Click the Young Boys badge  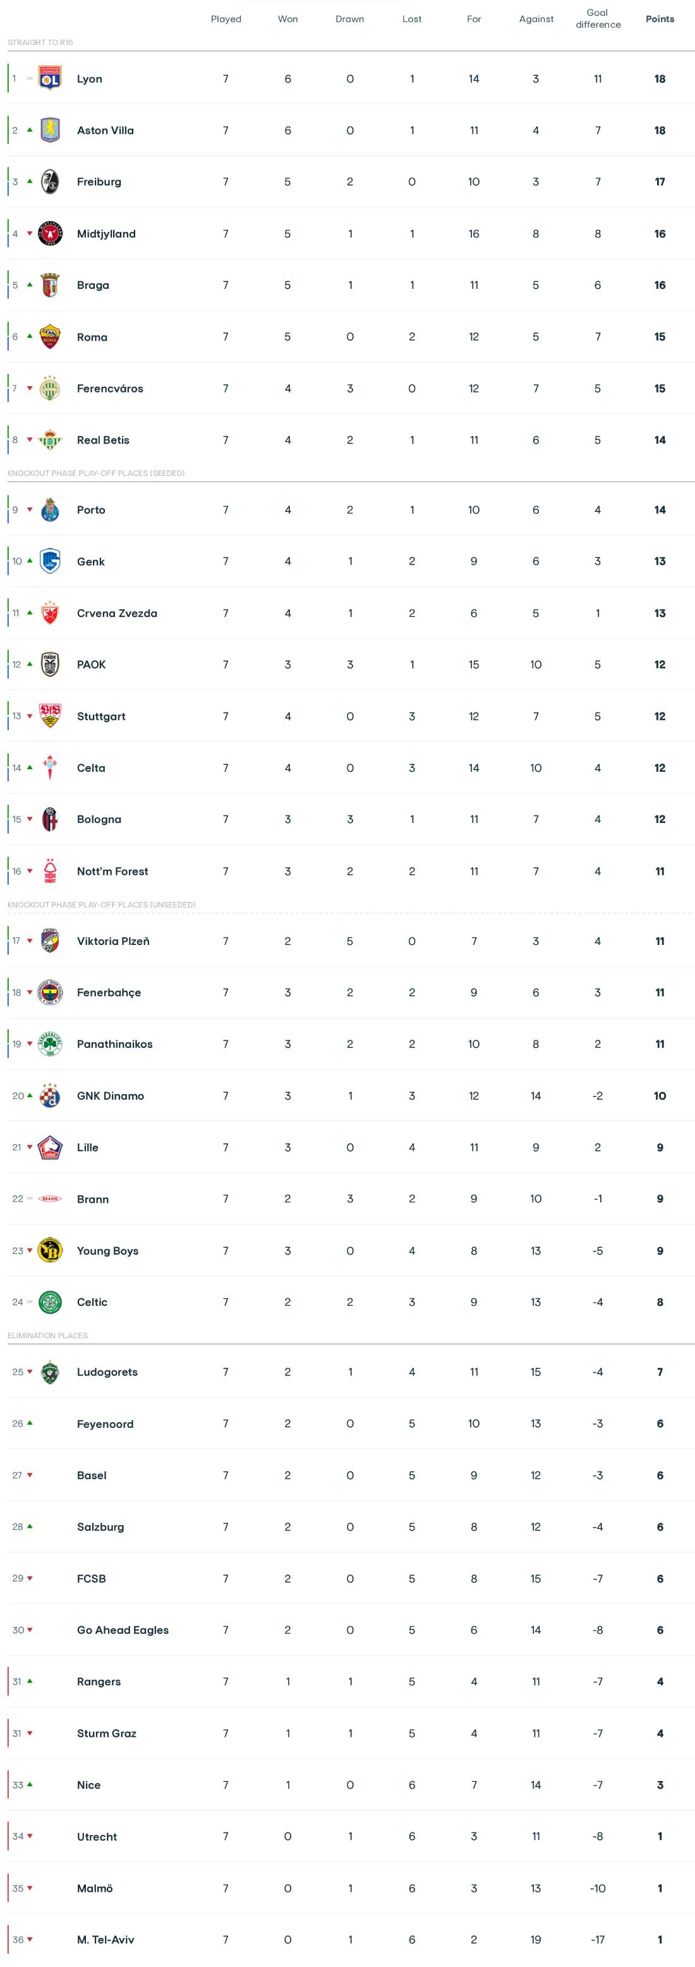[x=49, y=1251]
